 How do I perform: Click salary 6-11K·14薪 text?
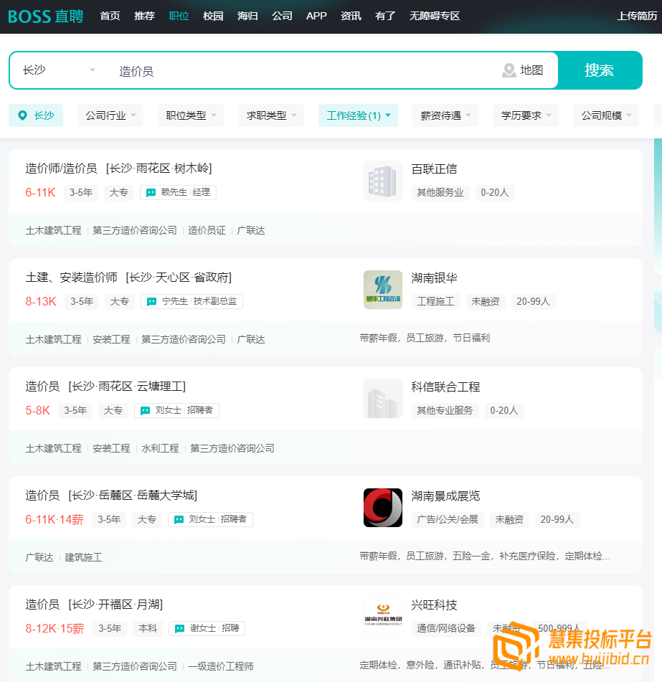click(x=55, y=519)
